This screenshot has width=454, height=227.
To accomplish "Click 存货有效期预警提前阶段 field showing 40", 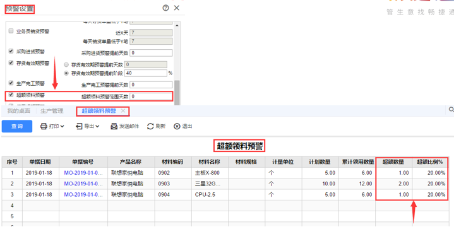I will (146, 73).
